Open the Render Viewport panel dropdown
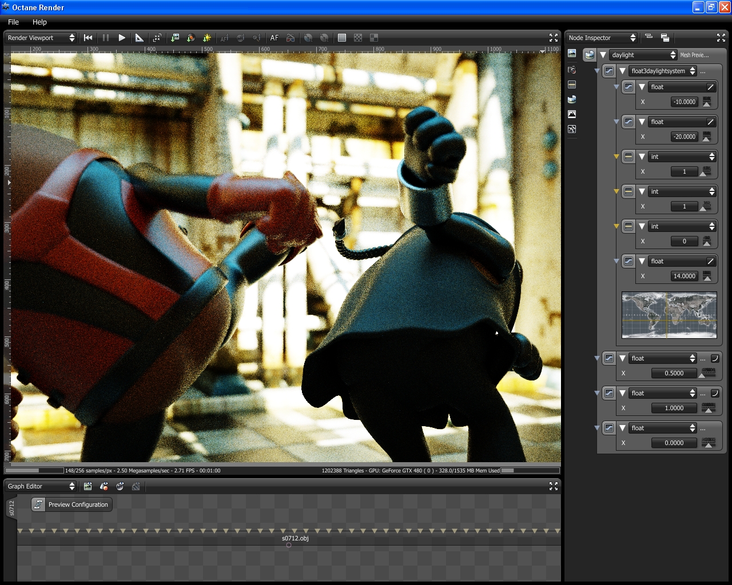Image resolution: width=732 pixels, height=585 pixels. [x=41, y=38]
